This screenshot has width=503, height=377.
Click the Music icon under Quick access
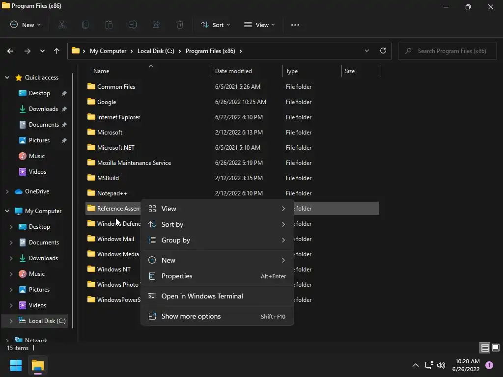coord(23,156)
